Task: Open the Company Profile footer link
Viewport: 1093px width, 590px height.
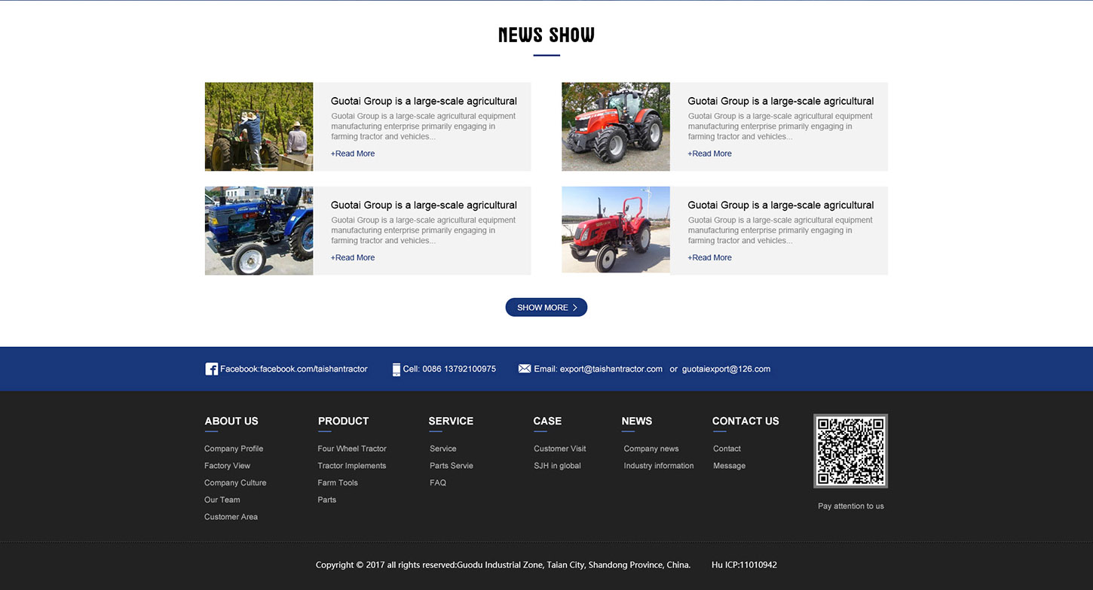Action: point(234,449)
